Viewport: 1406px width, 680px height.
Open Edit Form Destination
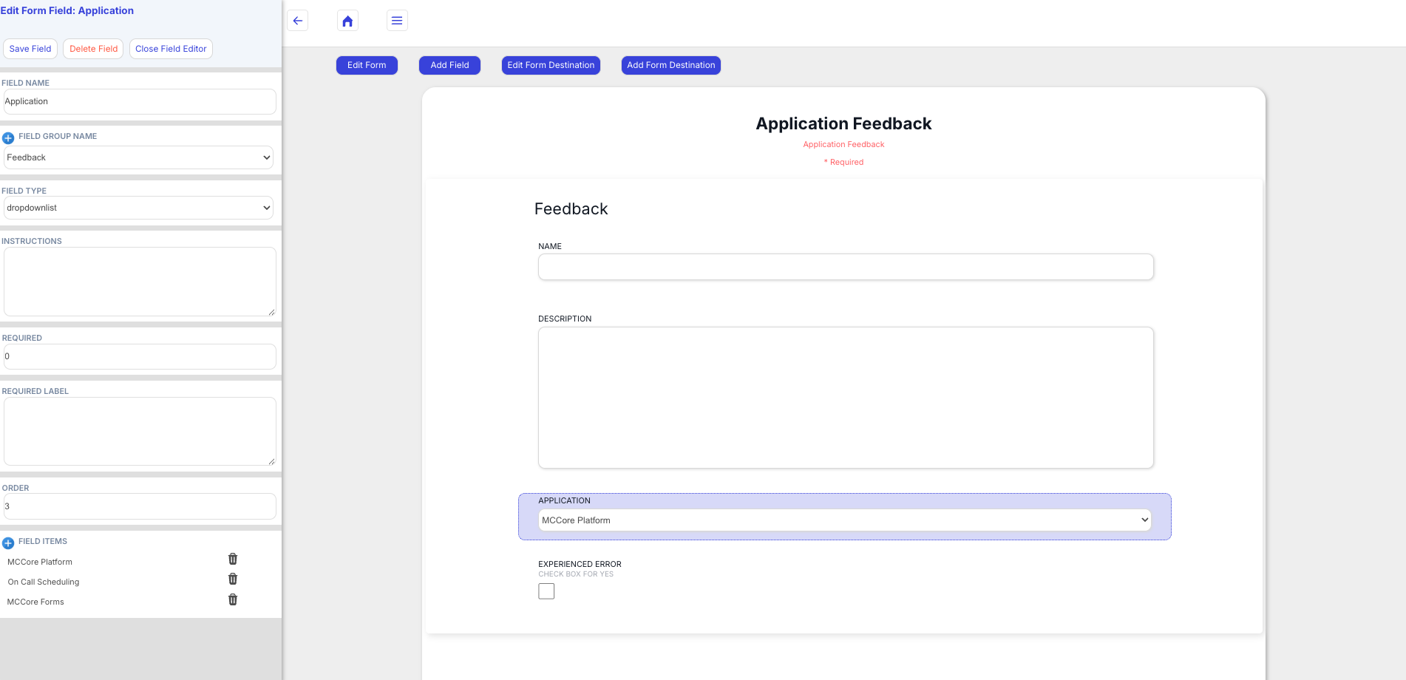pos(551,65)
